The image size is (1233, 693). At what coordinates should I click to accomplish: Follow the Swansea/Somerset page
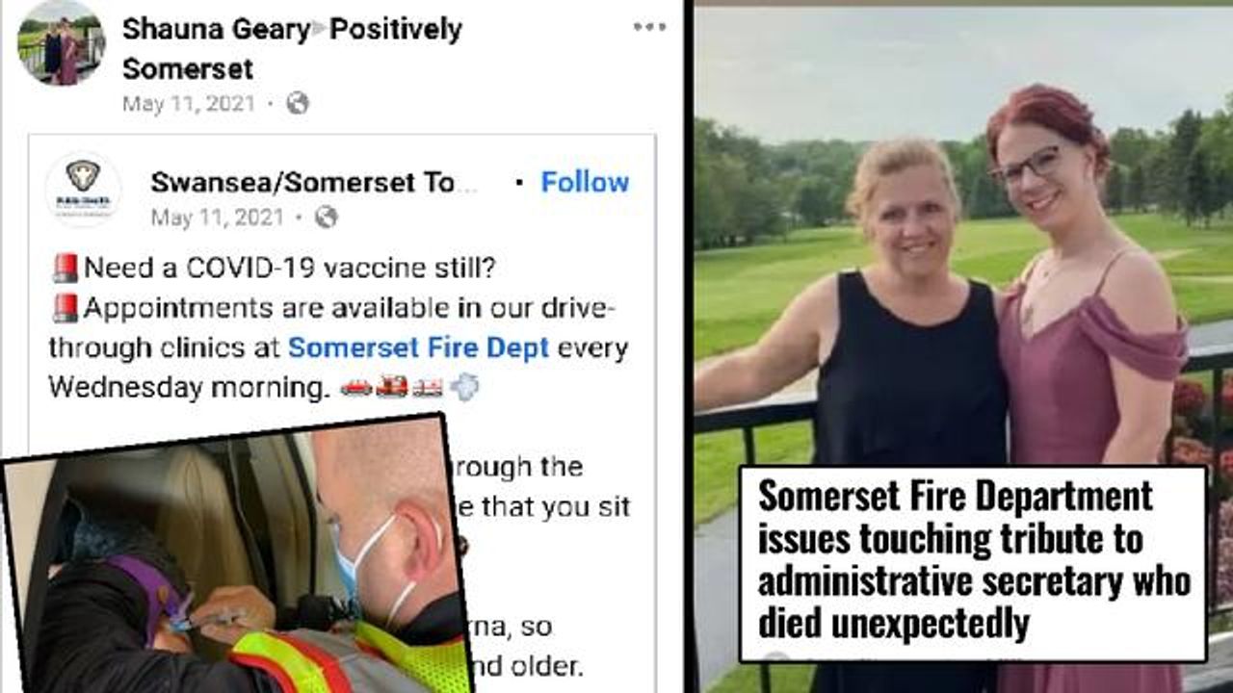coord(585,182)
